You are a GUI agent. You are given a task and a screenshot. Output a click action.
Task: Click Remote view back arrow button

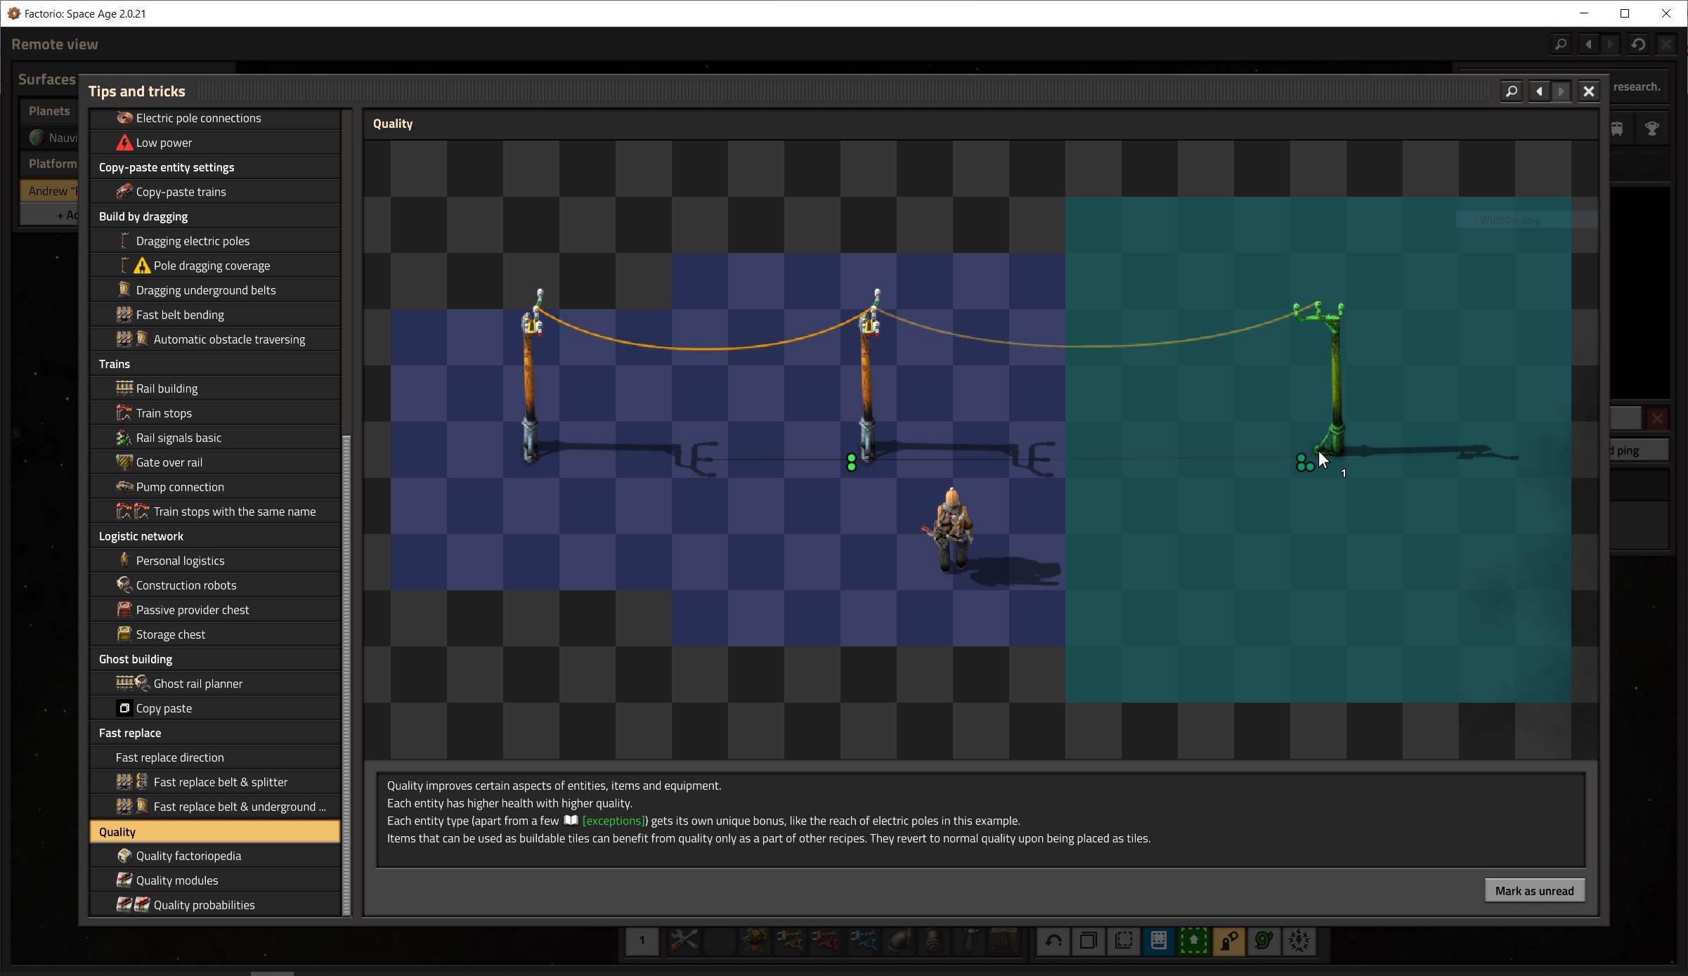(1589, 44)
